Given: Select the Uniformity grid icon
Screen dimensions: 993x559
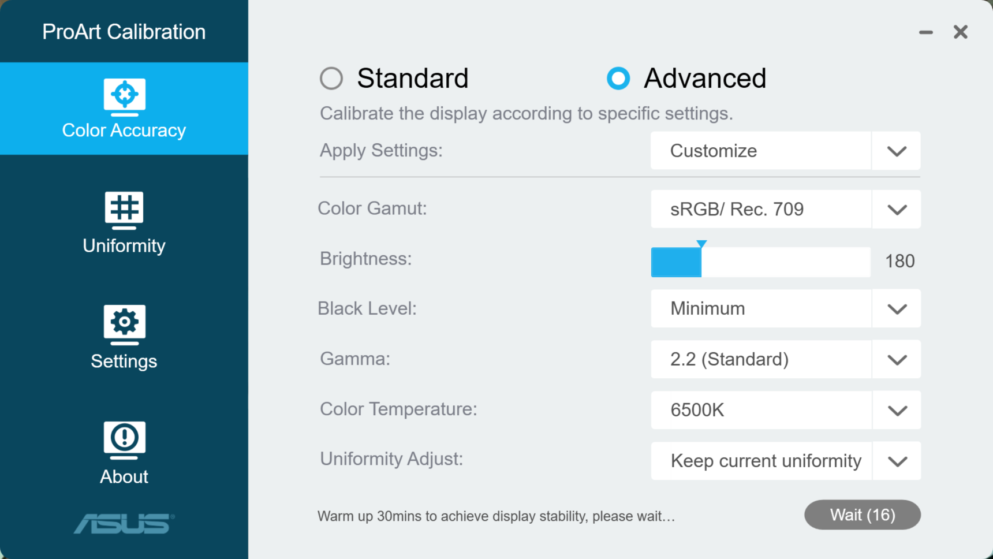Looking at the screenshot, I should click(124, 210).
